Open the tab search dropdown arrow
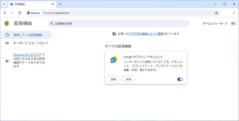239x121 pixels. coord(4,4)
